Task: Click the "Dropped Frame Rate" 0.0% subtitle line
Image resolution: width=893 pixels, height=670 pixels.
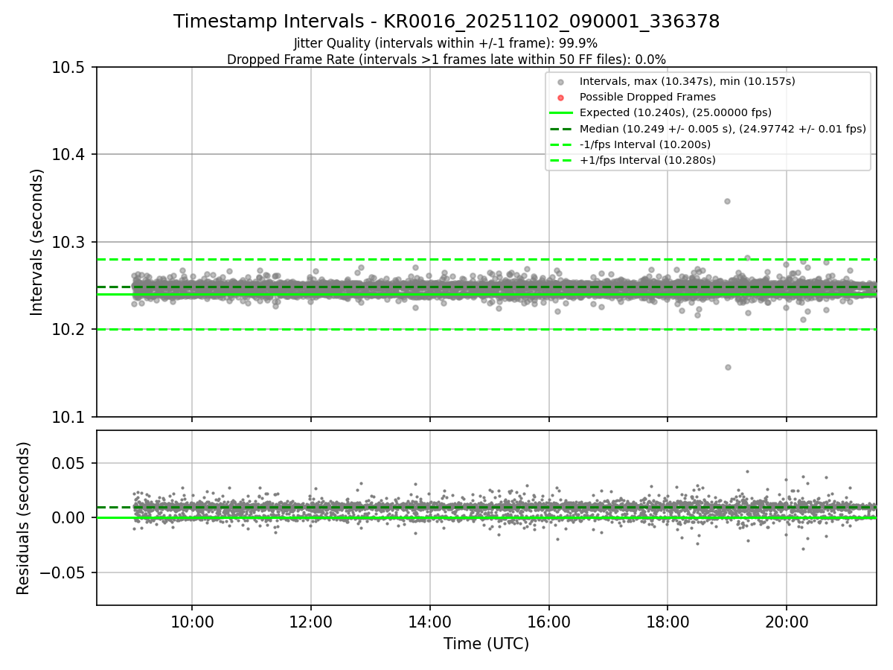Action: tap(446, 60)
